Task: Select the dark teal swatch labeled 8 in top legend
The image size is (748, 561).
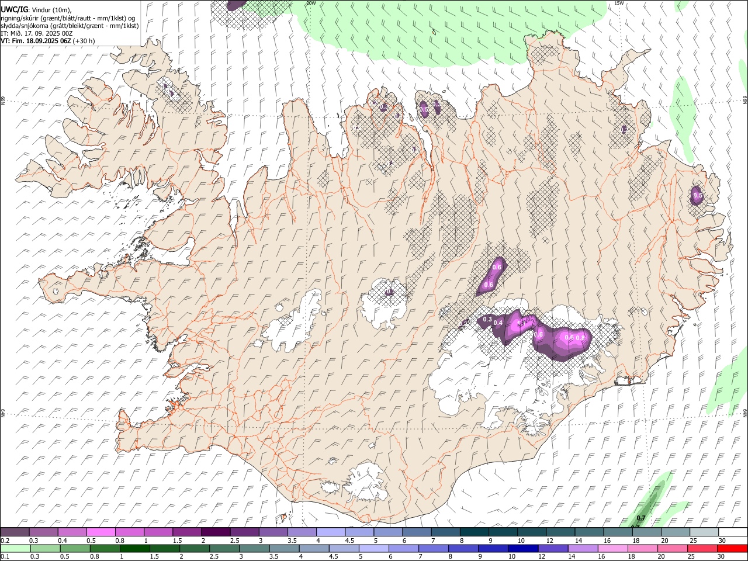Action: pos(474,532)
